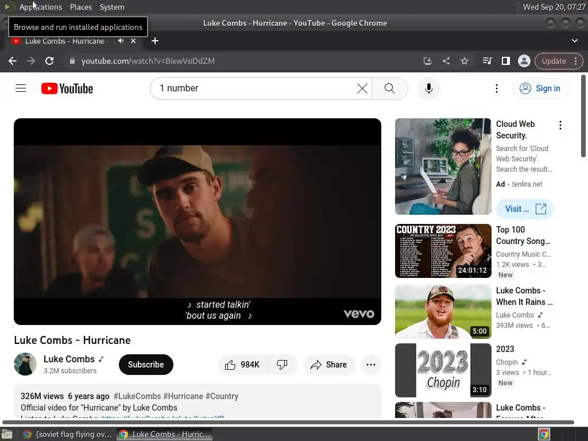Viewport: 588px width, 441px height.
Task: Open Cloud Web Security ad thumbnail
Action: tap(443, 167)
